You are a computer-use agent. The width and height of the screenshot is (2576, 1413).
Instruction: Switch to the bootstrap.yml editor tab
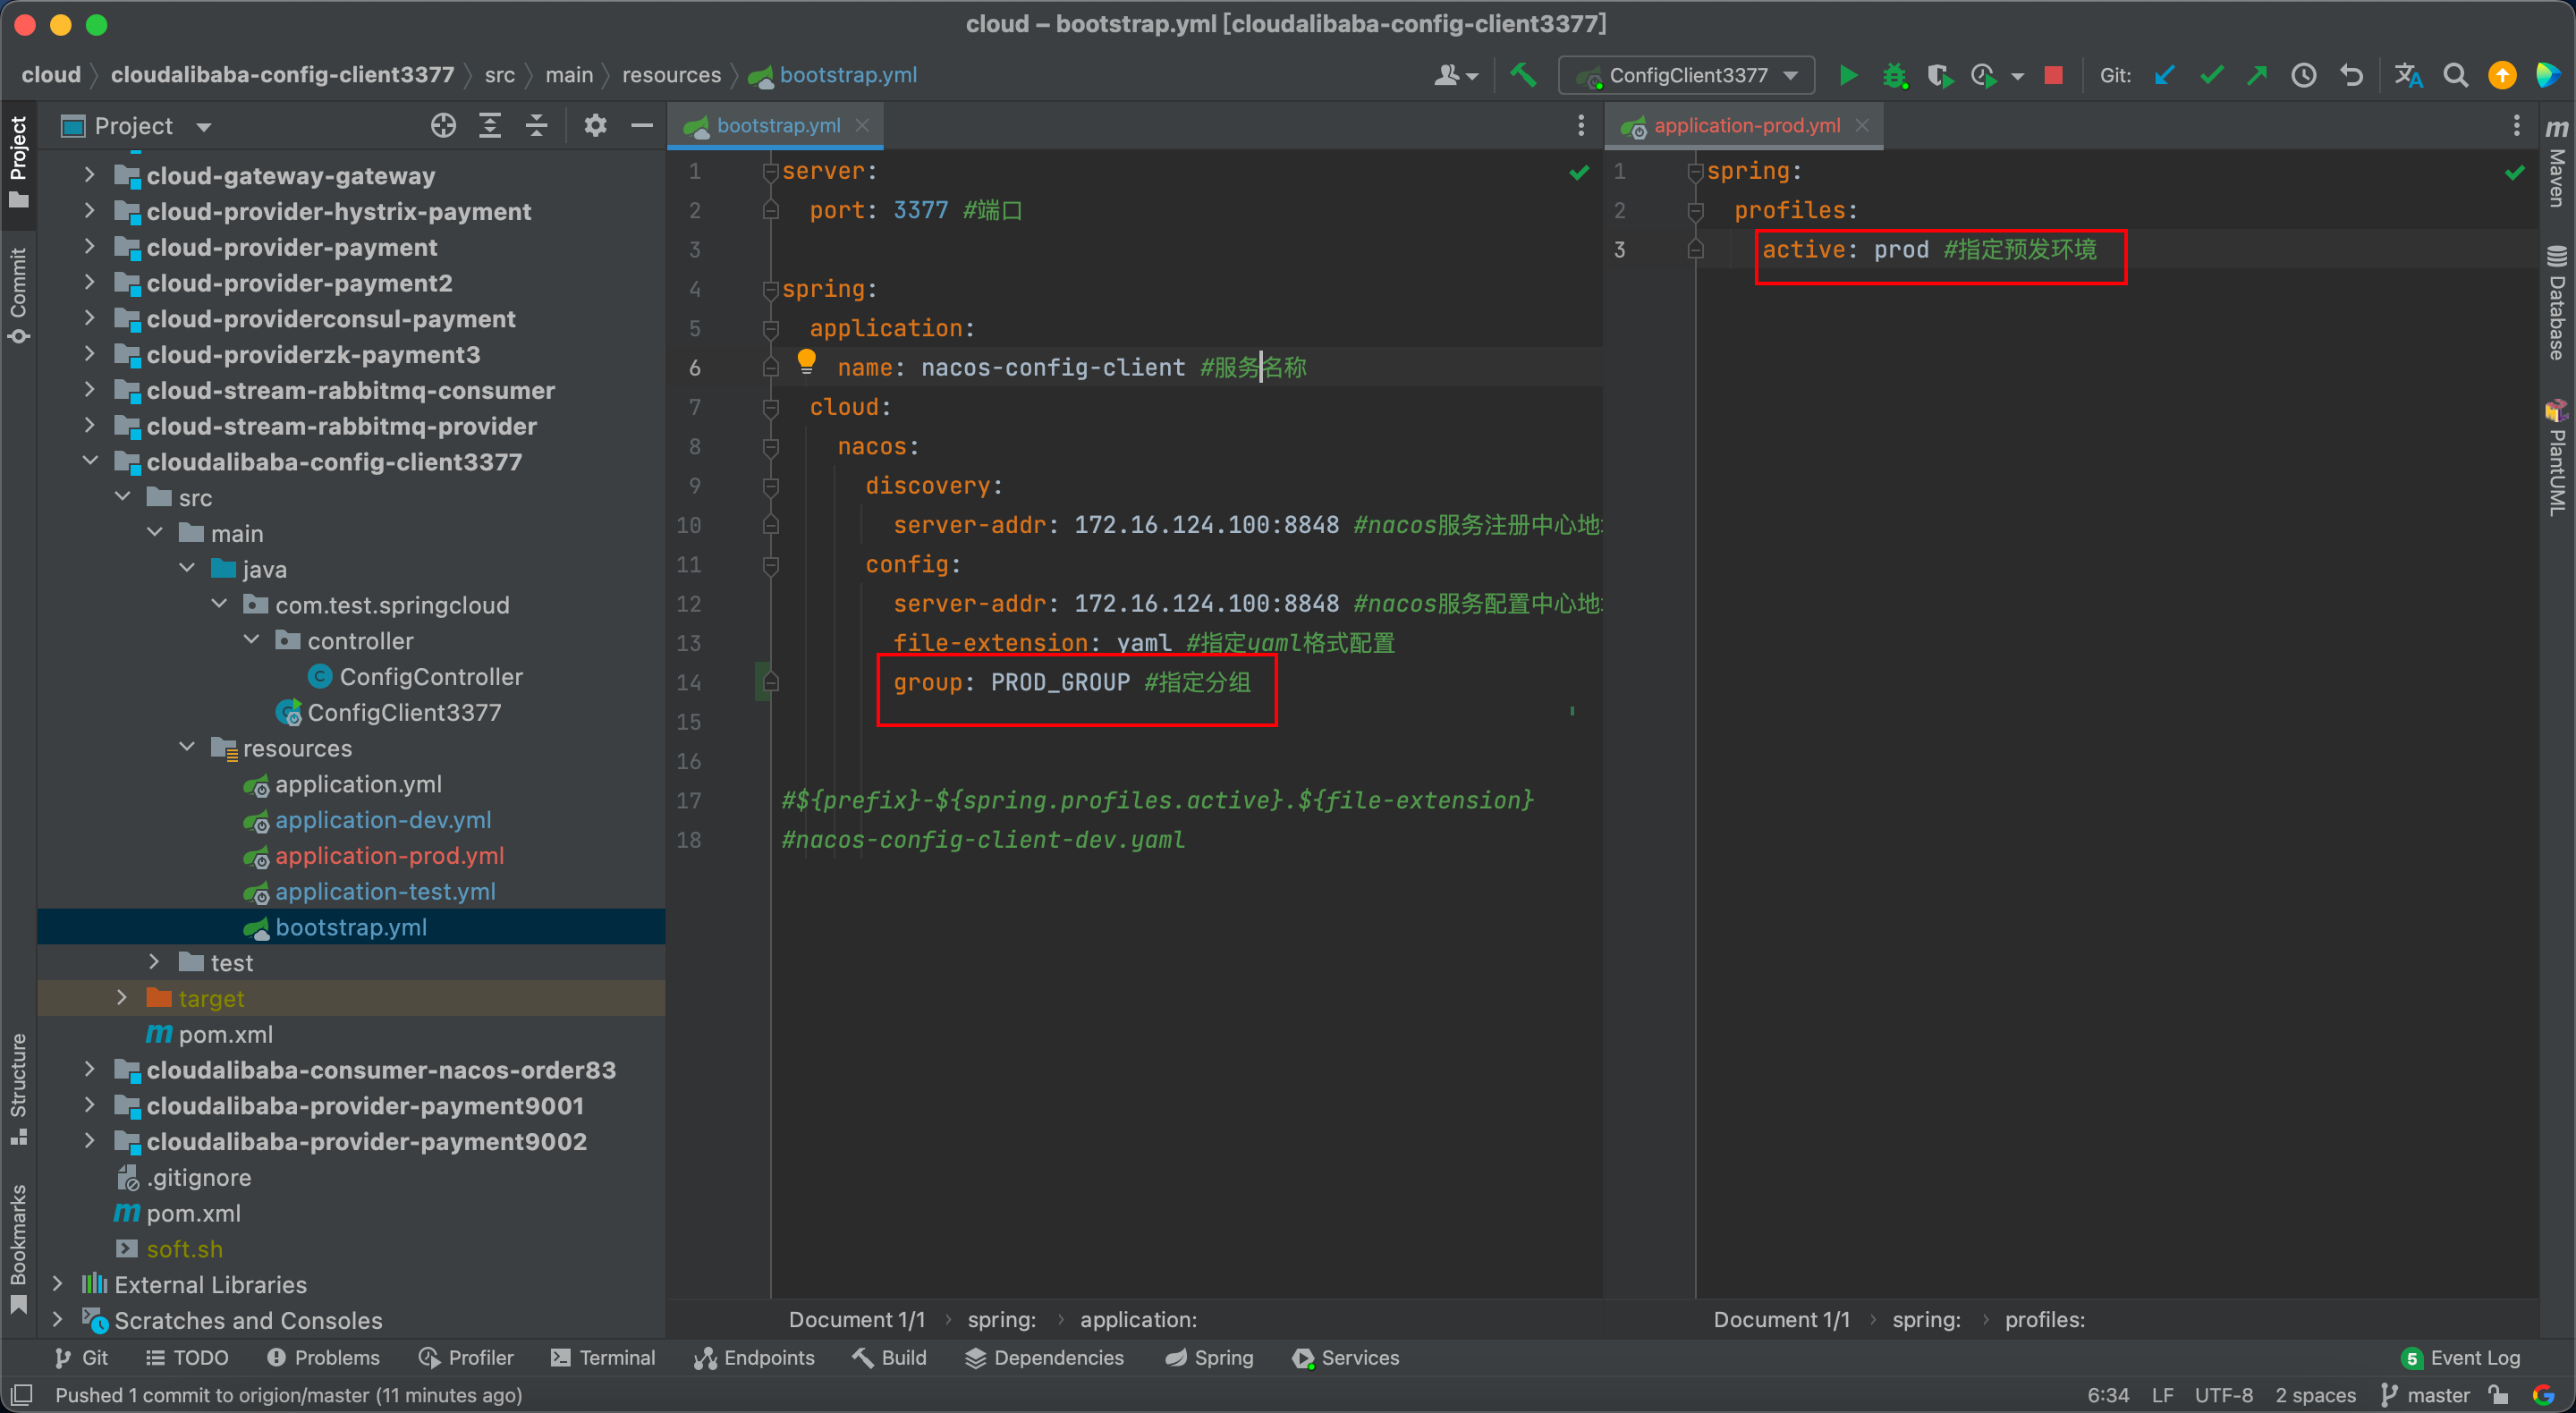click(778, 125)
